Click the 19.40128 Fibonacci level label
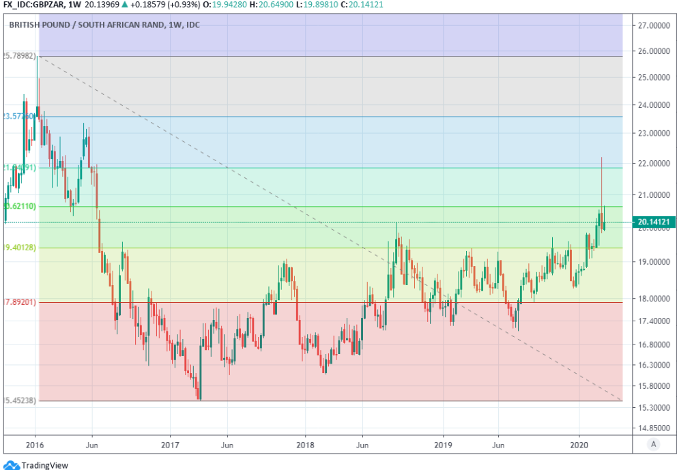The height and width of the screenshot is (470, 677). point(19,248)
